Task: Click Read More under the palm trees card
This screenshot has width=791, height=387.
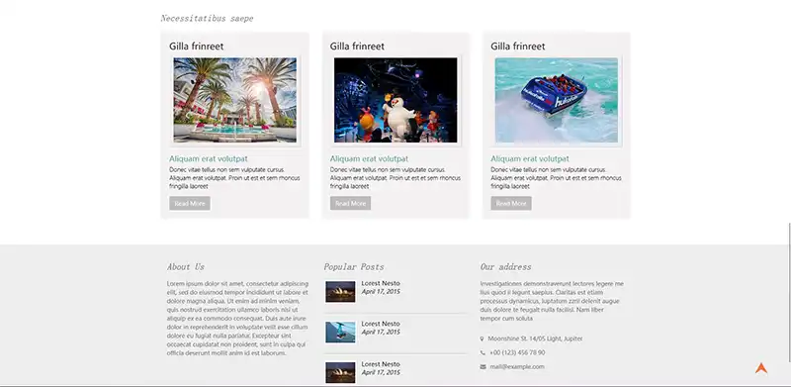Action: [190, 203]
